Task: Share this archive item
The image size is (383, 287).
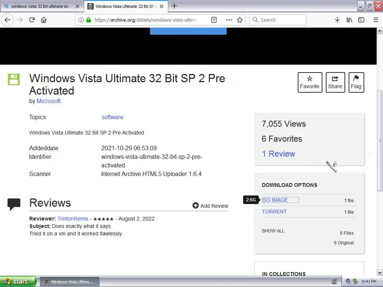Action: point(335,82)
